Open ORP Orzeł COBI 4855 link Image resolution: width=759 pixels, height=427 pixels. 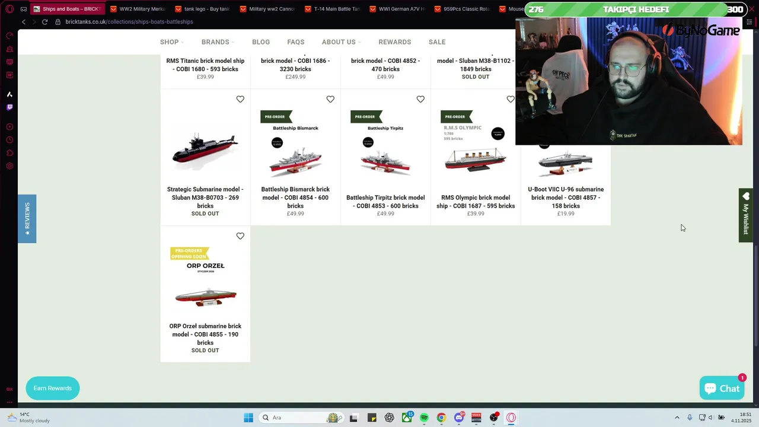(x=205, y=334)
